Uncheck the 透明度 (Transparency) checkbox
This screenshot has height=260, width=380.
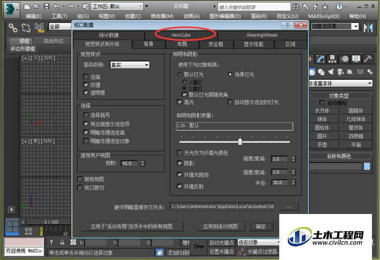click(x=86, y=93)
